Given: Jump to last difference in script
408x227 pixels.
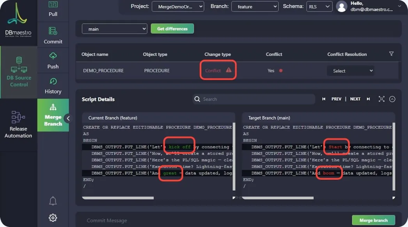Looking at the screenshot, I should tap(368, 99).
